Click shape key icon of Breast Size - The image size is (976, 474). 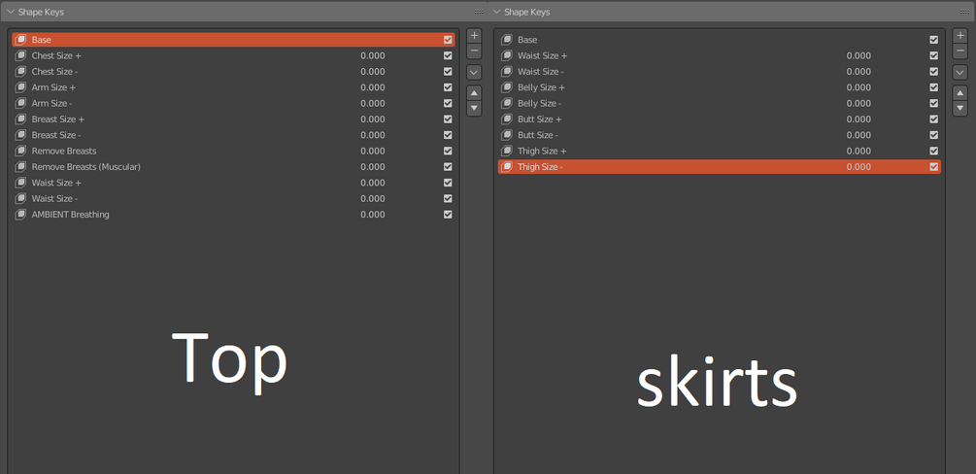pyautogui.click(x=20, y=135)
